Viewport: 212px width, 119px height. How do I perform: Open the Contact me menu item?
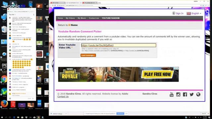point(94,18)
